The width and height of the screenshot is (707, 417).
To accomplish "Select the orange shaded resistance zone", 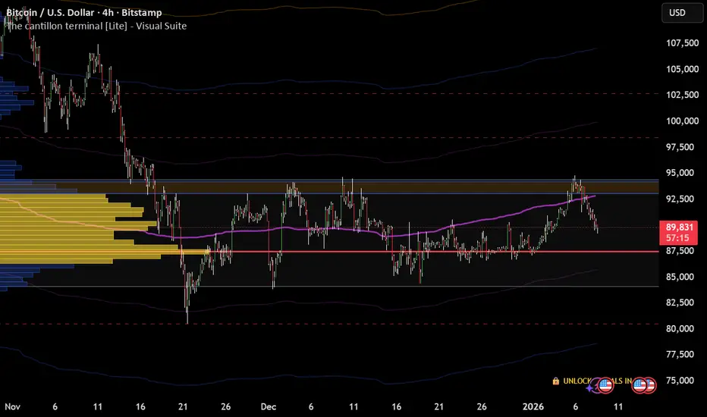I will click(329, 187).
